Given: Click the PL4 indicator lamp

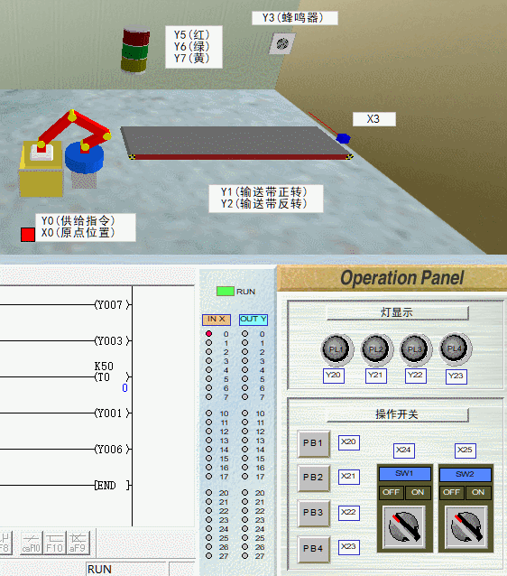Looking at the screenshot, I should pos(455,348).
